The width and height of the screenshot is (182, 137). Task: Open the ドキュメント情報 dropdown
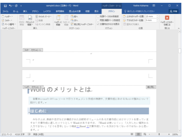point(30,20)
